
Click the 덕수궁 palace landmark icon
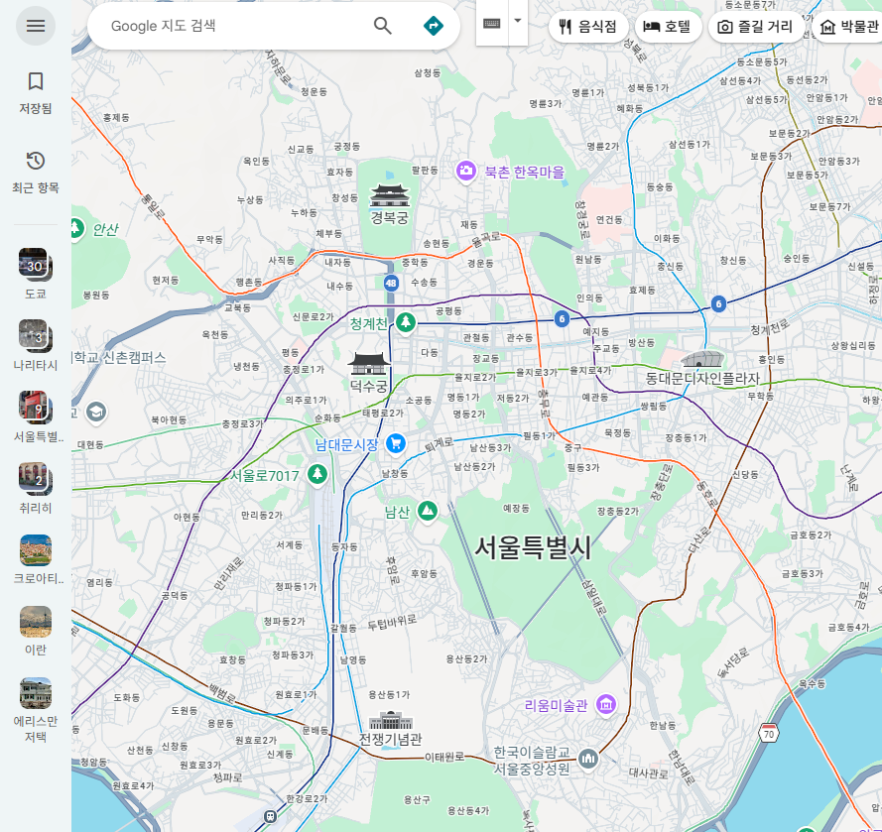[368, 362]
